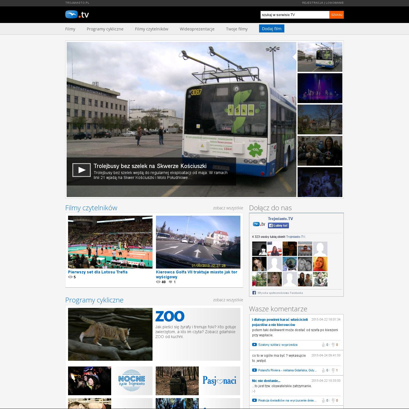Open the REJESTRACJA link
This screenshot has width=409, height=409.
(312, 3)
